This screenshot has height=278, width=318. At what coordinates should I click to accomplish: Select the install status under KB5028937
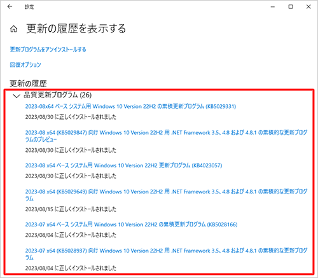pyautogui.click(x=71, y=268)
